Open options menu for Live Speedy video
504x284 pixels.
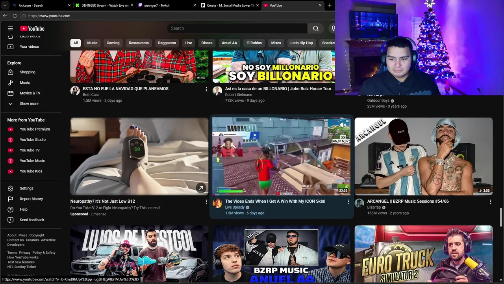pos(348,202)
